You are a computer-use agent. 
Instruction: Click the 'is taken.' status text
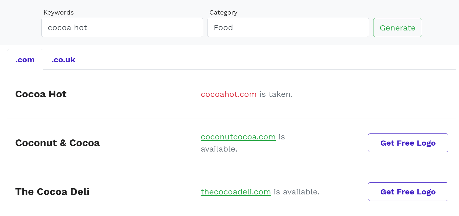[275, 94]
